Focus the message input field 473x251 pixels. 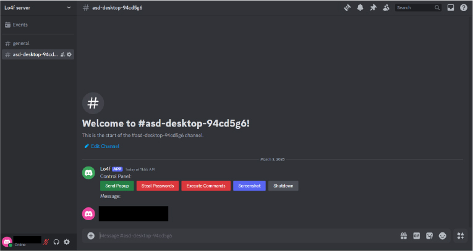247,236
